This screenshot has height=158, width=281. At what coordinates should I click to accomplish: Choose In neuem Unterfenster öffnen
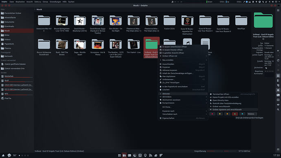point(183,47)
